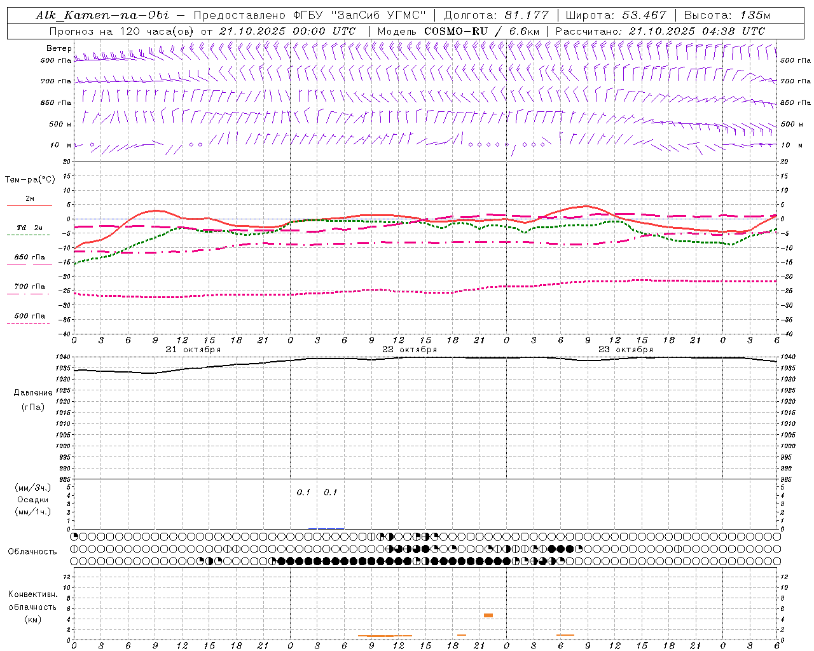
Task: Click the tall orange convective cloud block
Action: (x=488, y=615)
